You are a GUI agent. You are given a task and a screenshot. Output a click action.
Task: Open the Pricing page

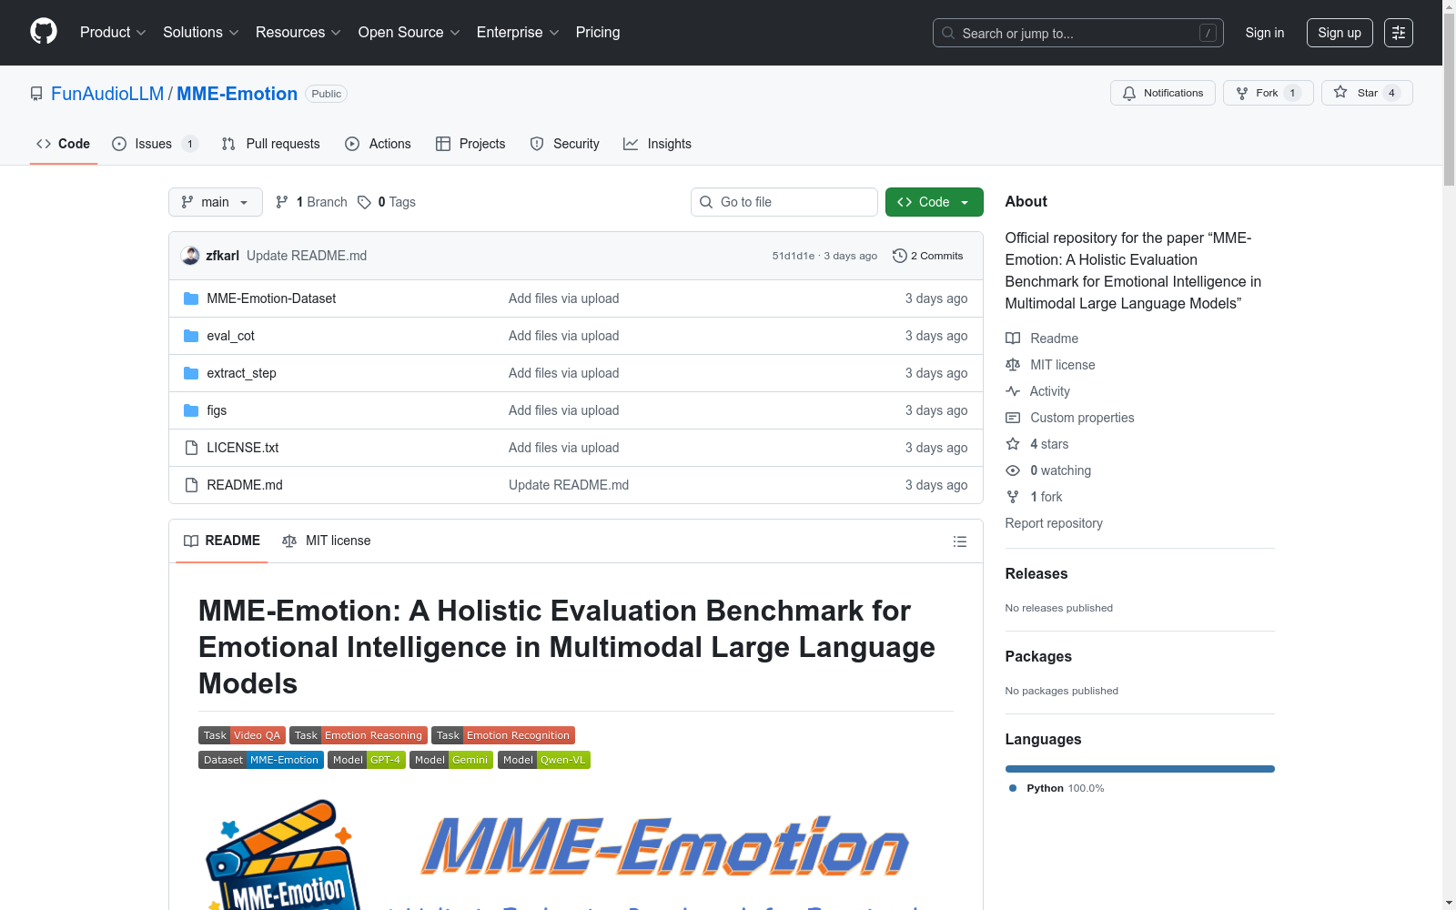(598, 33)
